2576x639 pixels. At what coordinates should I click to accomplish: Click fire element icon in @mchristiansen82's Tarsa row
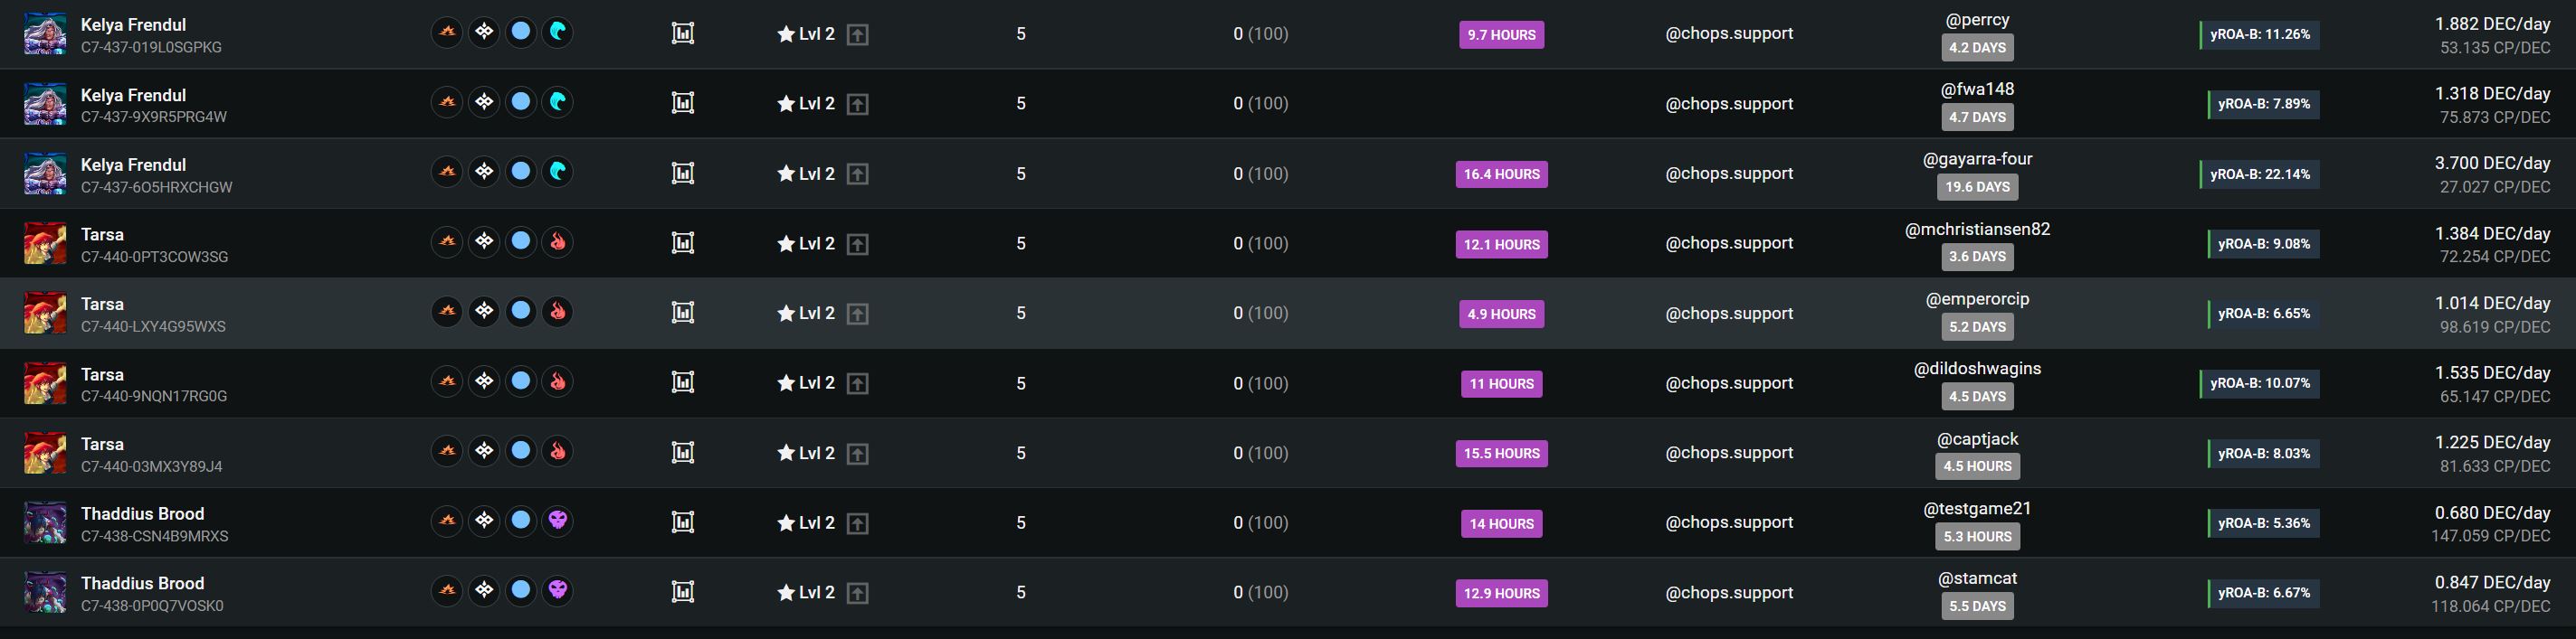558,241
